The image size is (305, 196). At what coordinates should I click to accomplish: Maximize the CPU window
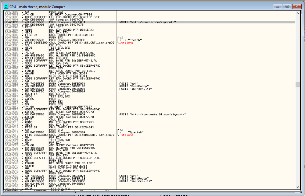click(x=287, y=6)
